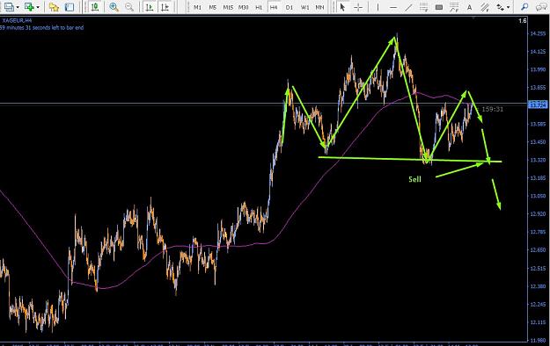The height and width of the screenshot is (346, 550).
Task: Click the 12.515 price scale label
Action: (538, 268)
